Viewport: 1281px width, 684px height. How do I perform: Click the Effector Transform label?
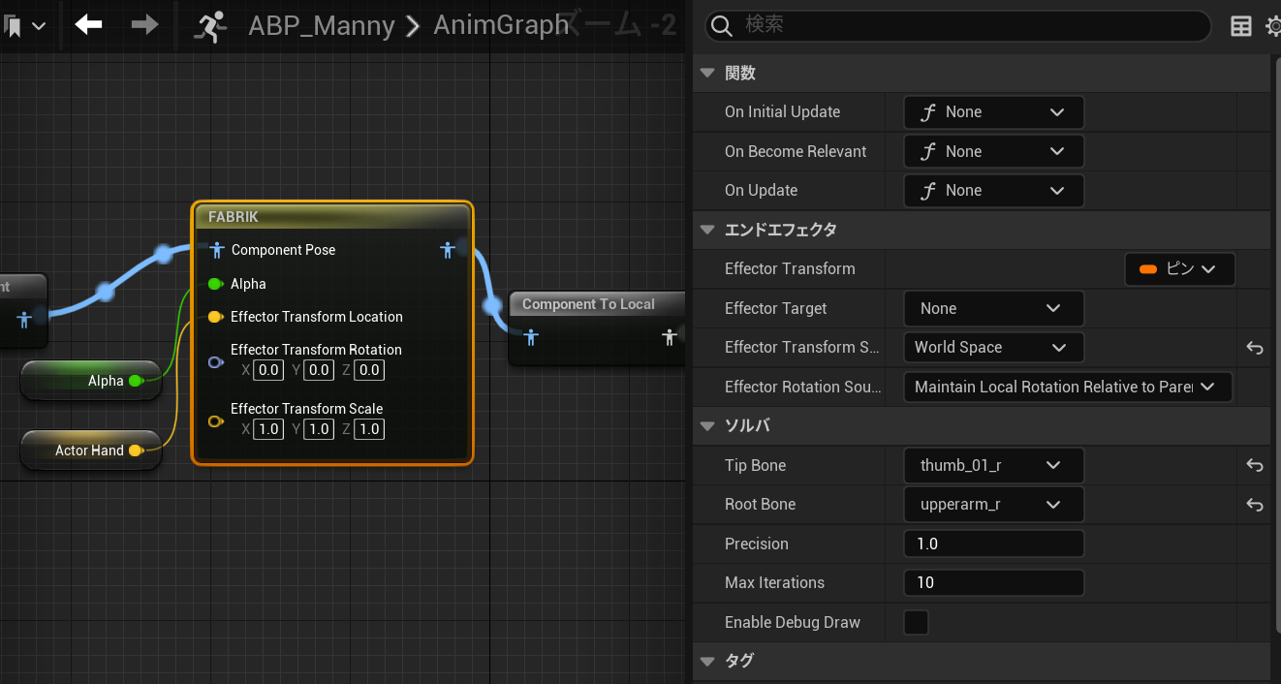tap(790, 269)
